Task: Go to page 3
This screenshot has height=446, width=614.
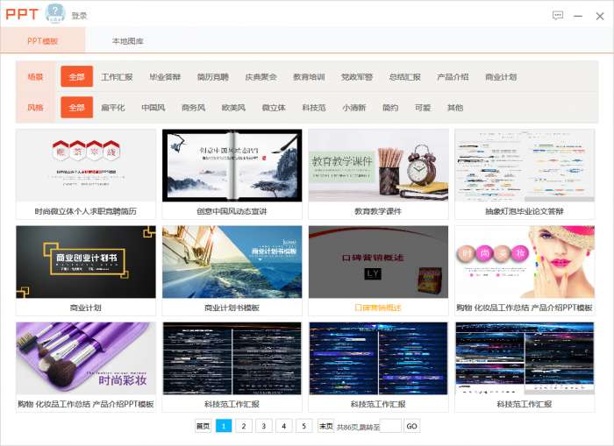Action: pos(263,426)
